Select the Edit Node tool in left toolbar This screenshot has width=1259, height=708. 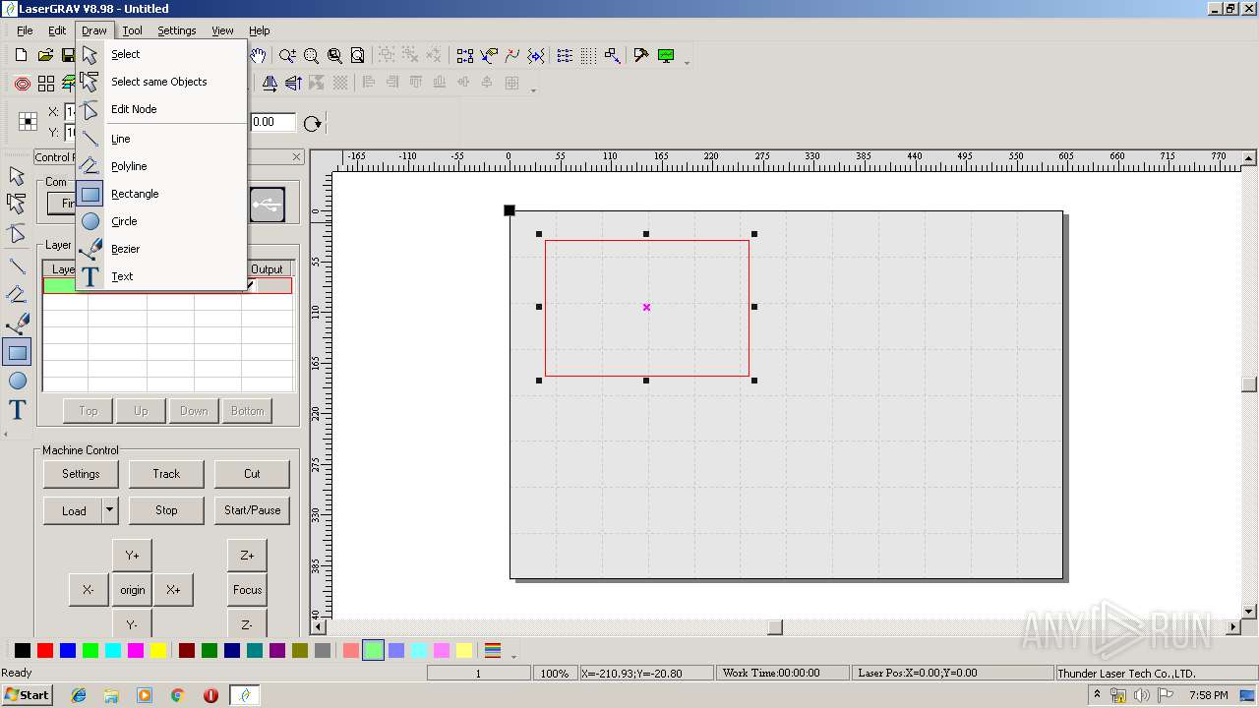point(17,234)
